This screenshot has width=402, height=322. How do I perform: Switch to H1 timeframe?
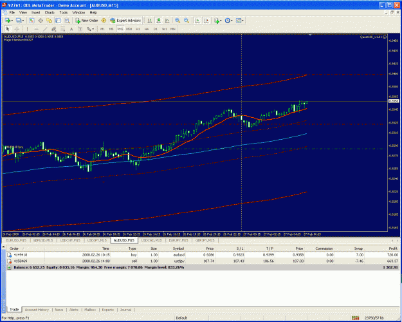(x=138, y=29)
